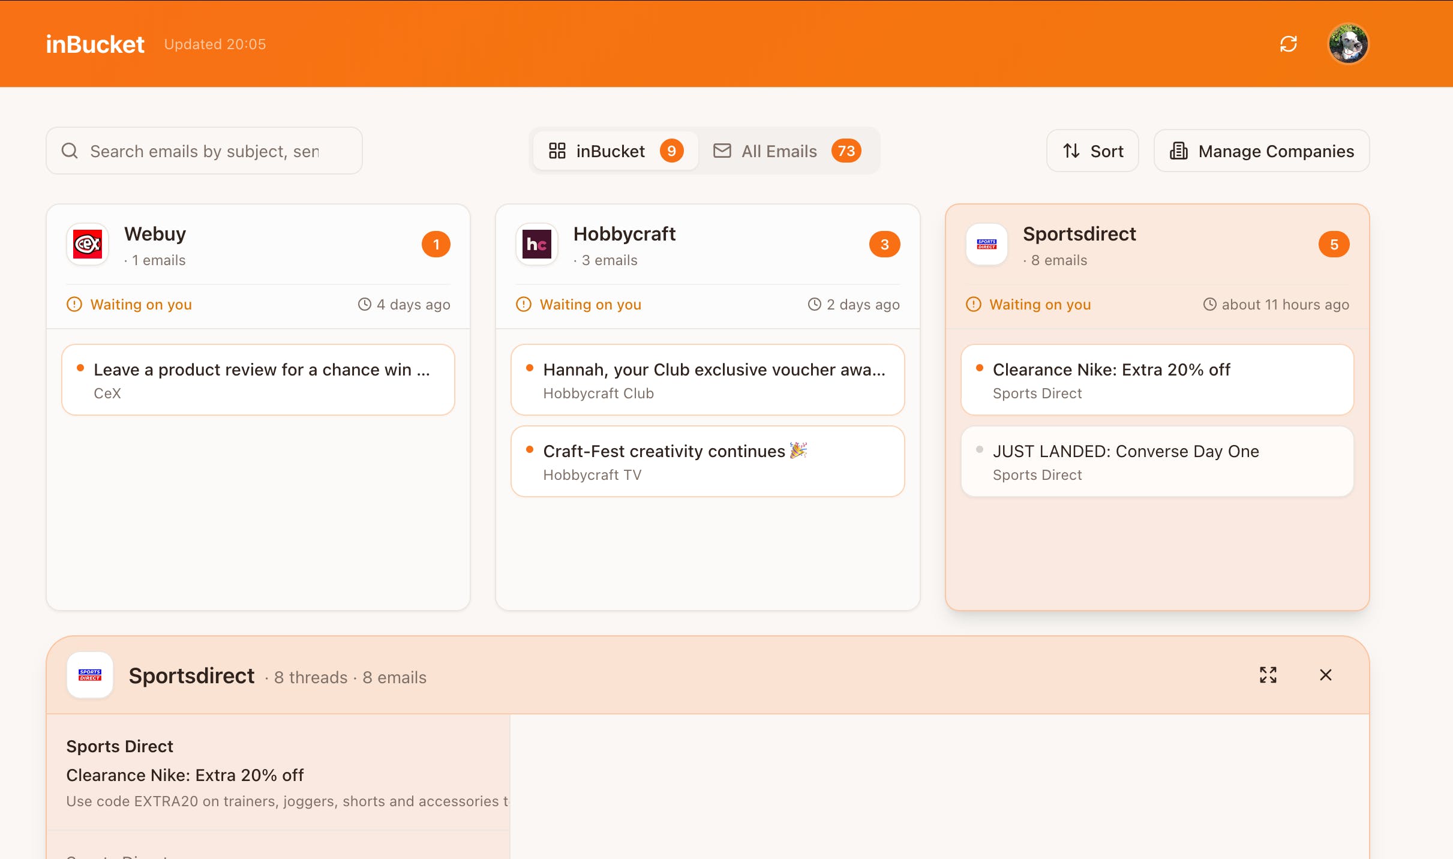The image size is (1453, 859).
Task: Click the Hobbycraft unread count badge
Action: coord(884,244)
